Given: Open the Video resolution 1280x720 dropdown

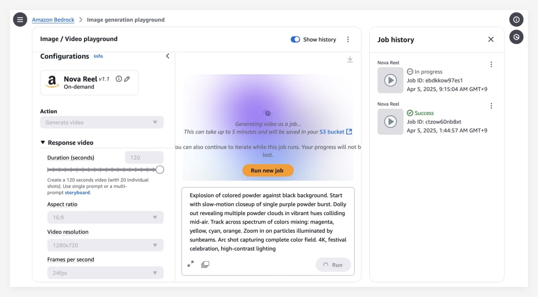Looking at the screenshot, I should pos(105,245).
